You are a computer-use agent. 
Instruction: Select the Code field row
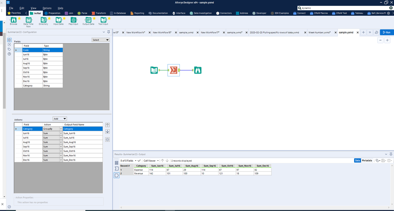pos(38,50)
